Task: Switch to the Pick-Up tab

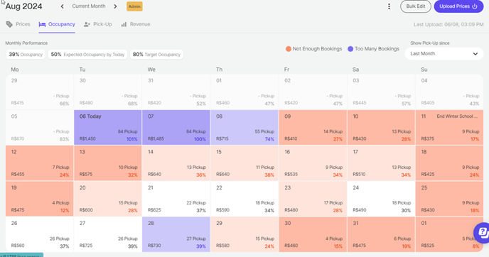Action: [98, 24]
